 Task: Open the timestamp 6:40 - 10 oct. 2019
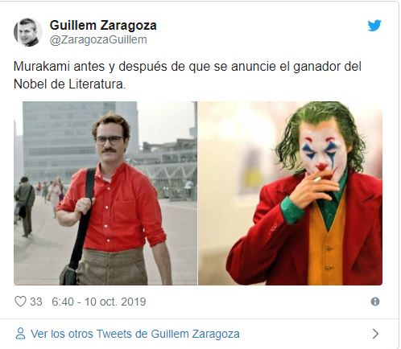(x=99, y=302)
